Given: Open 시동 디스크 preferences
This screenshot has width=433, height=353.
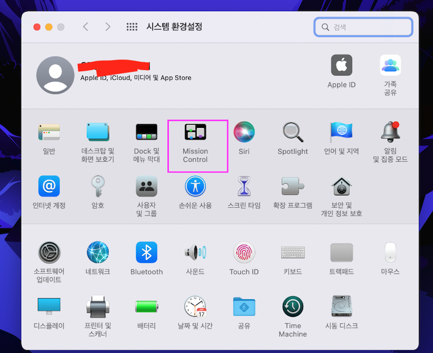Looking at the screenshot, I should (341, 306).
